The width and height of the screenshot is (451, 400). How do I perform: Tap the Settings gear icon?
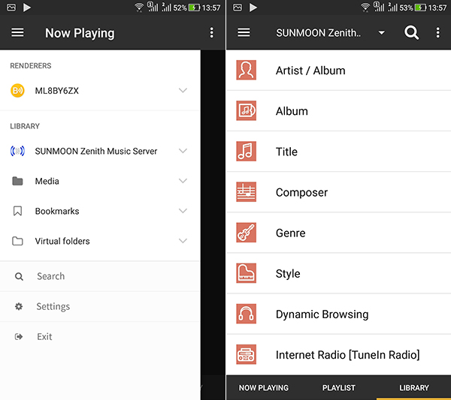coord(19,306)
